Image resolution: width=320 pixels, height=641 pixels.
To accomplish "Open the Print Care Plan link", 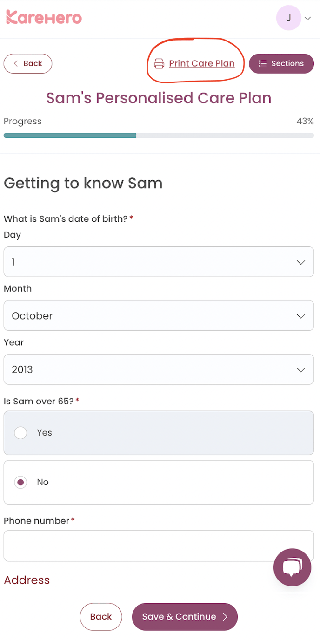I will 201,63.
